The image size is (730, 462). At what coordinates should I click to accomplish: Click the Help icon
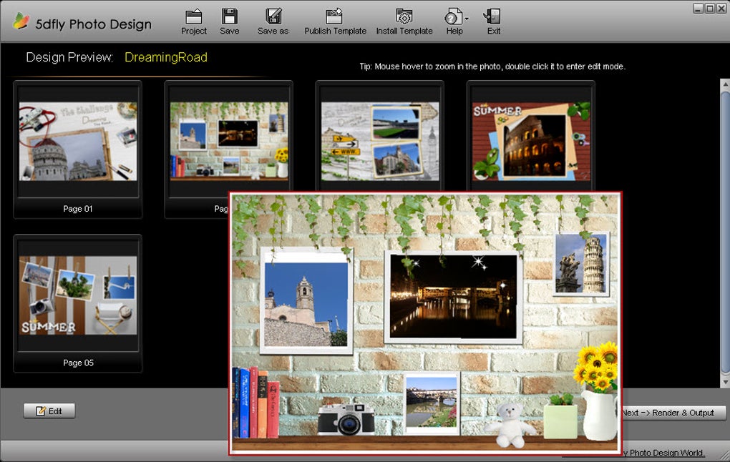pos(452,16)
